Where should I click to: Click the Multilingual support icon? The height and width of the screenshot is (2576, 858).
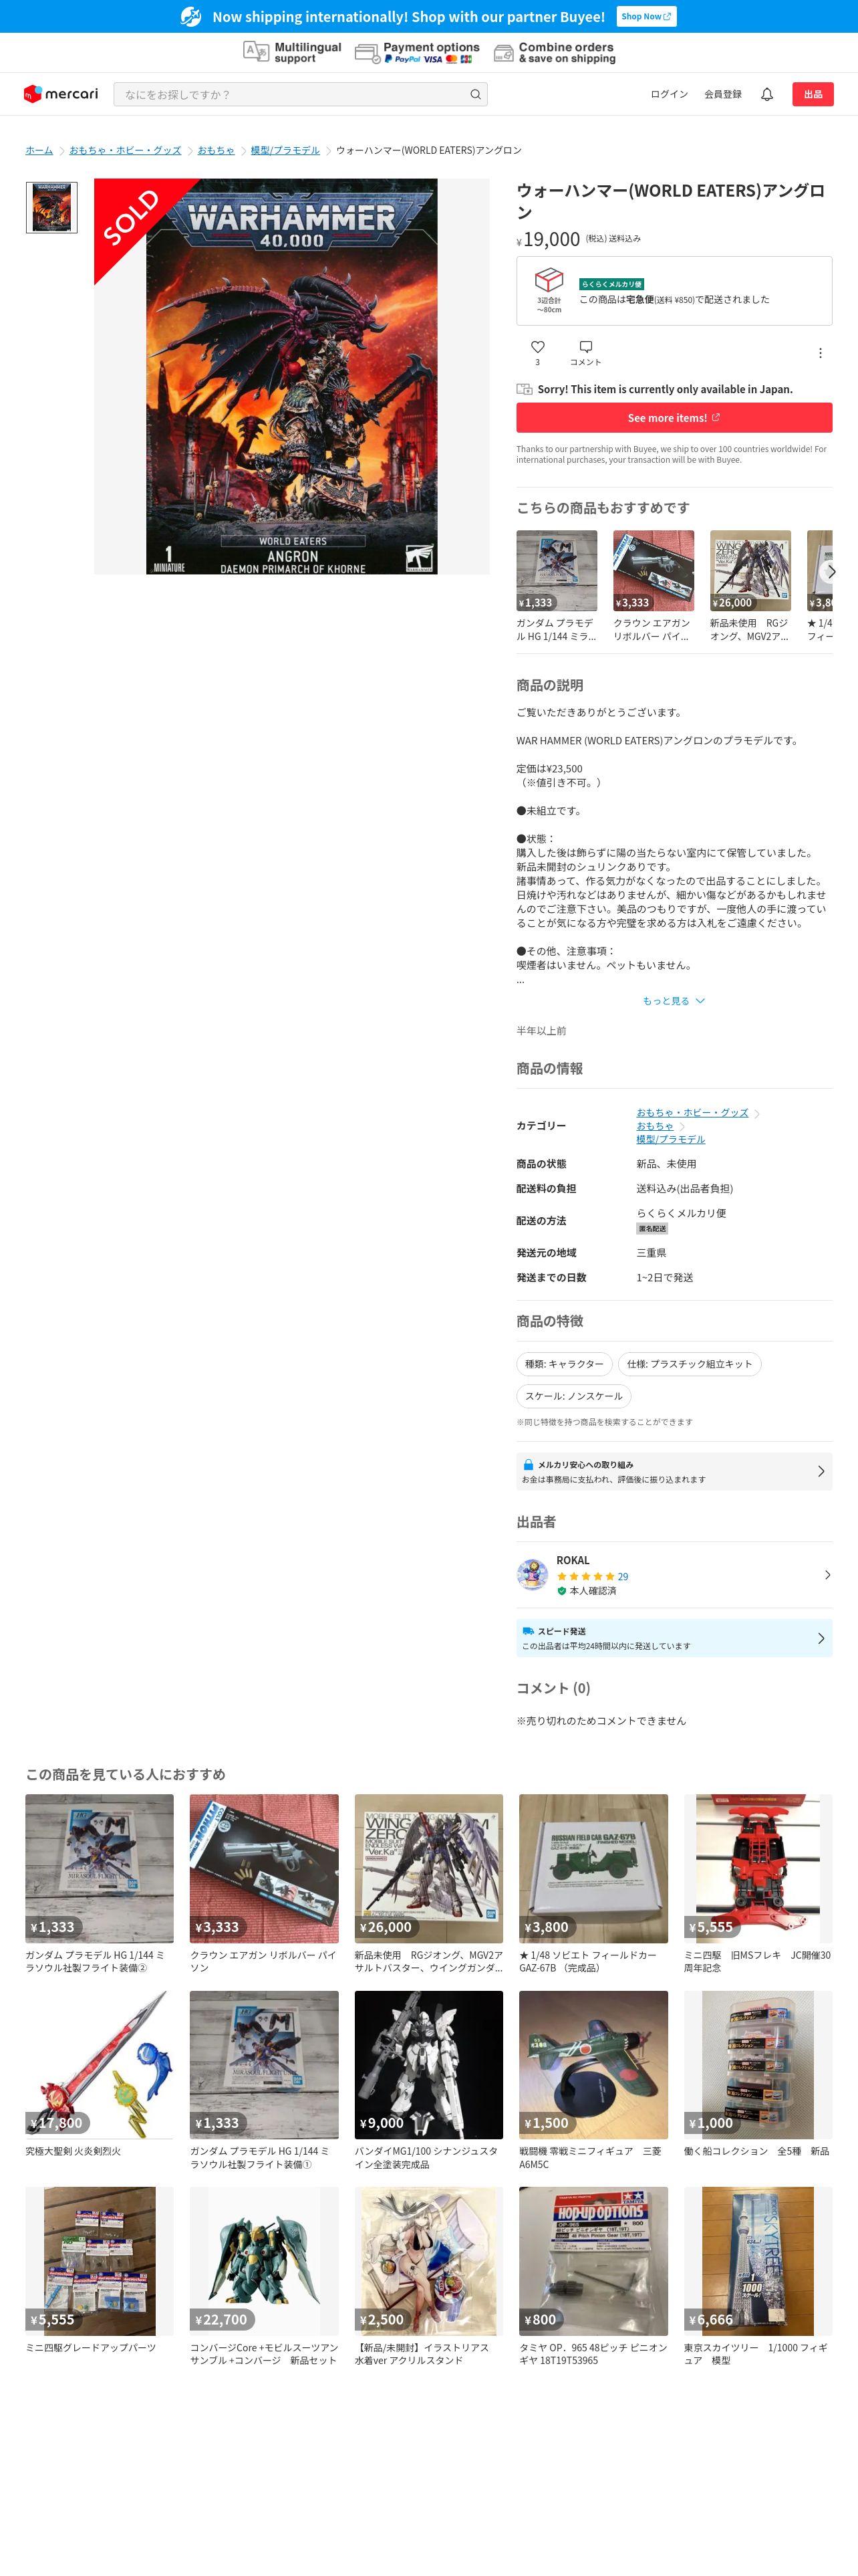click(256, 52)
